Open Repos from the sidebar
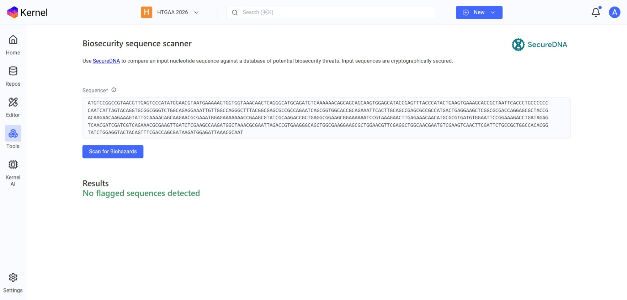This screenshot has width=627, height=300. coord(13,76)
